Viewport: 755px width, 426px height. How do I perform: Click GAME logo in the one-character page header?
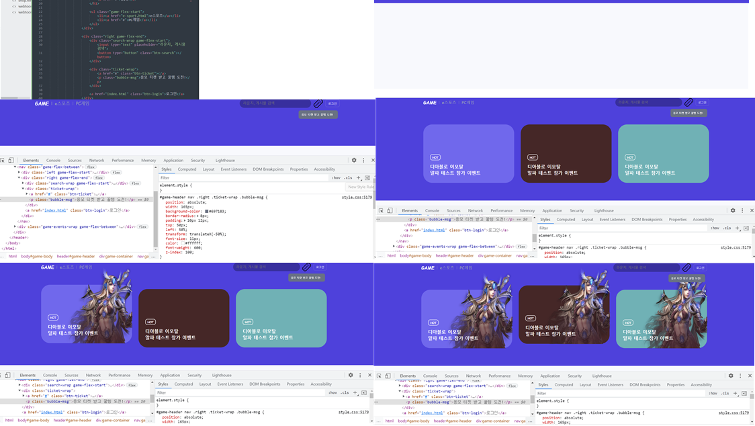click(47, 267)
